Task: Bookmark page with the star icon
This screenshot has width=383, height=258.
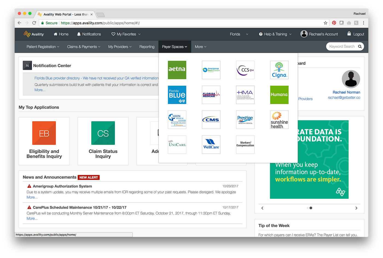Action: click(326, 23)
